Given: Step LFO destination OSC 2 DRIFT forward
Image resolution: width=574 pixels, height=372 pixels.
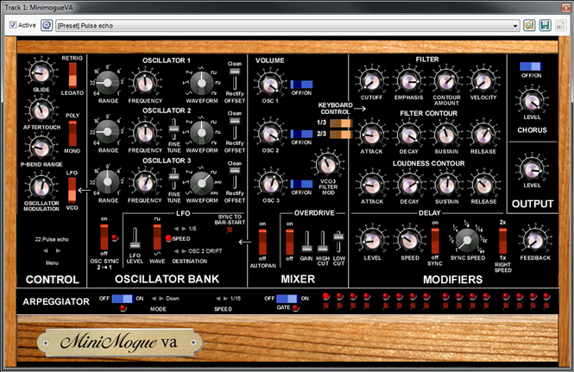Looking at the screenshot, I should pyautogui.click(x=184, y=251).
